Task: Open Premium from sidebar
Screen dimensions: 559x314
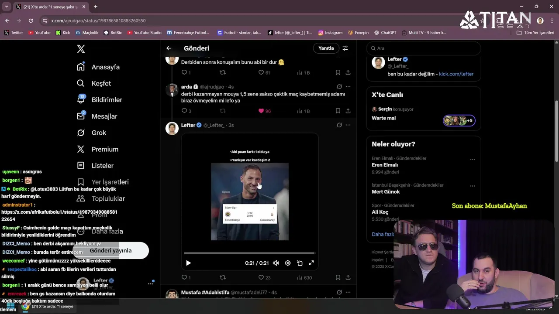Action: (97, 149)
